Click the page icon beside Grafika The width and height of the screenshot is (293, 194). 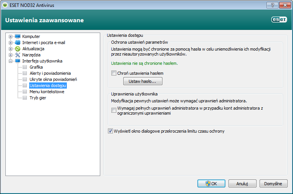pyautogui.click(x=25, y=67)
